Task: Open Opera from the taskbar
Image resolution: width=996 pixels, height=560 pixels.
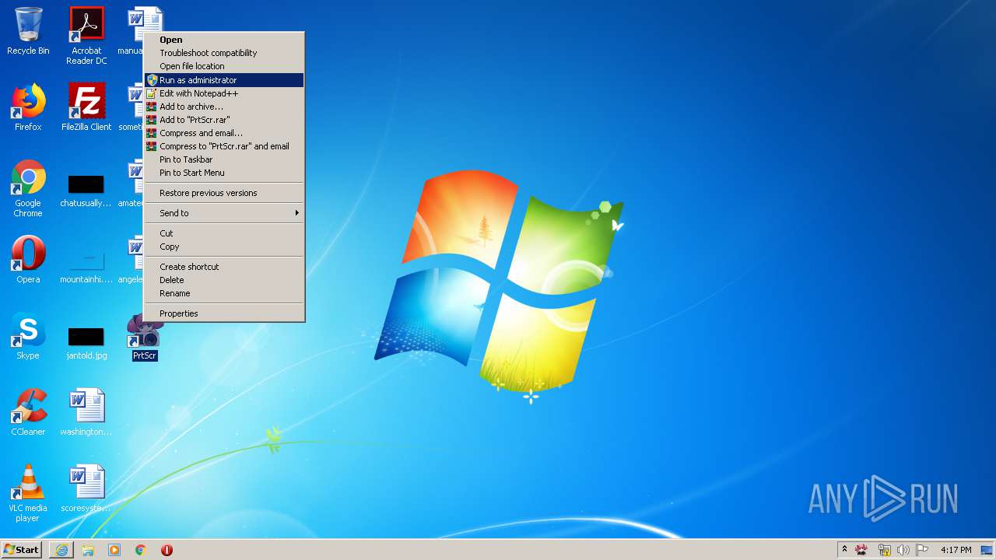Action: tap(167, 550)
